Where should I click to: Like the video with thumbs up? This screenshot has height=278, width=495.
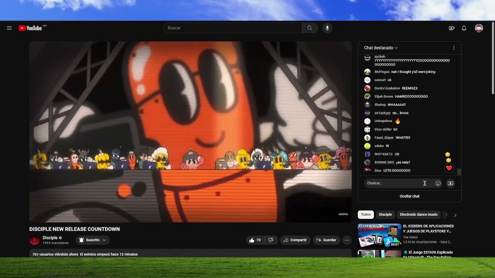point(255,240)
